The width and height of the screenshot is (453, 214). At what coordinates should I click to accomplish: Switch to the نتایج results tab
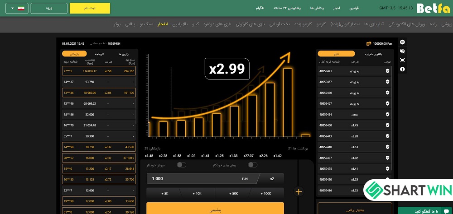[336, 54]
